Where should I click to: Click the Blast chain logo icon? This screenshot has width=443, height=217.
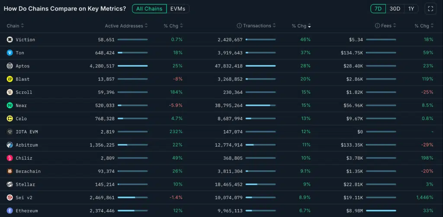10,79
